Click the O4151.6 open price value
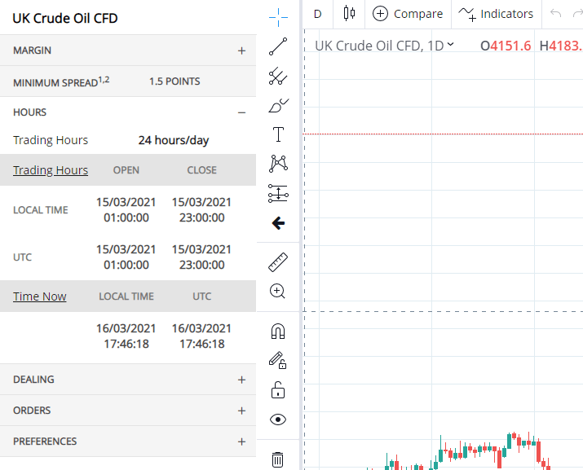 point(506,46)
